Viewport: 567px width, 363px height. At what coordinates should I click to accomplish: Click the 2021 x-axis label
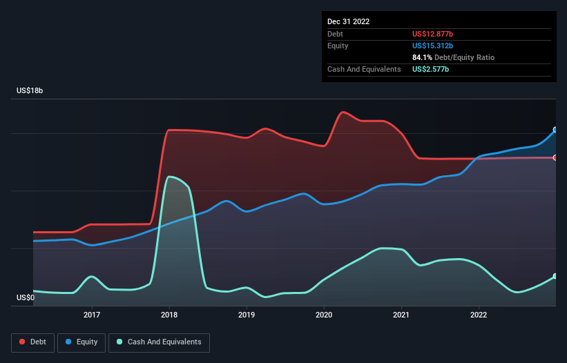(x=401, y=315)
